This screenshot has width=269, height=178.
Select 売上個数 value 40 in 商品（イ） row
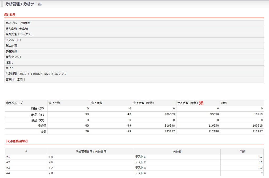(129, 114)
